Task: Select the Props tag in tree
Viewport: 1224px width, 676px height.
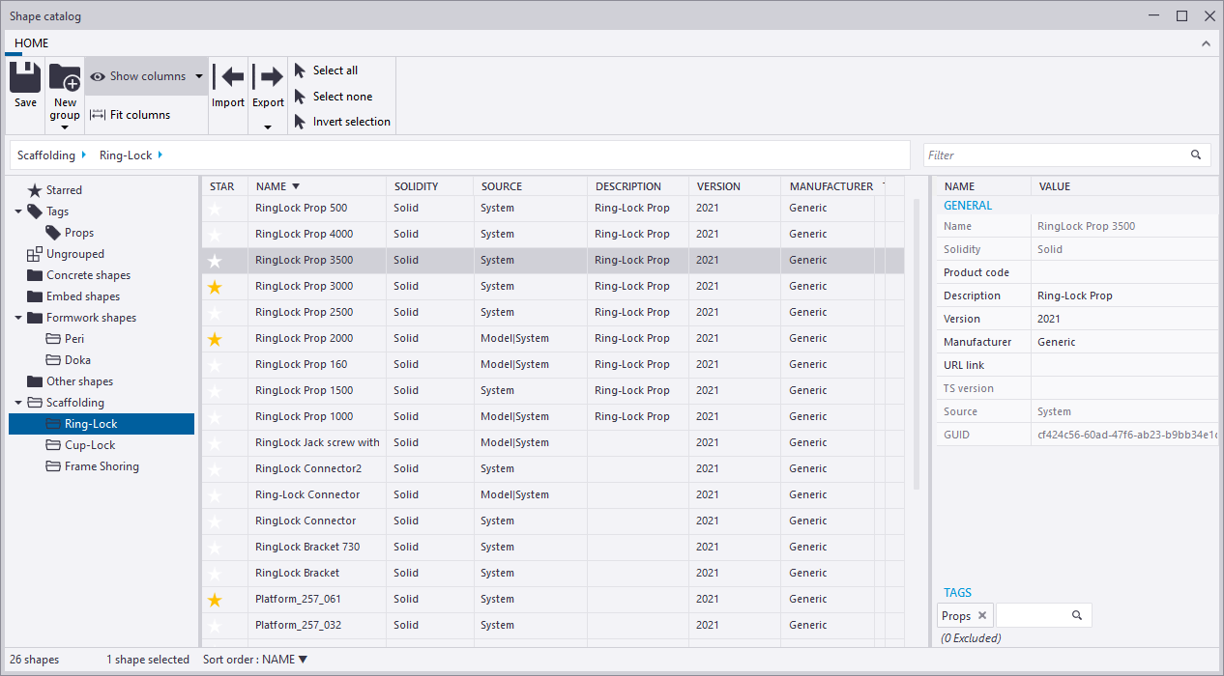Action: pos(79,233)
